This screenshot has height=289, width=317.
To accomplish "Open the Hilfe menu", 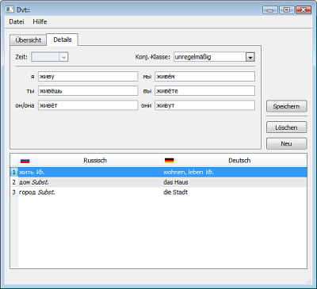I will 40,21.
